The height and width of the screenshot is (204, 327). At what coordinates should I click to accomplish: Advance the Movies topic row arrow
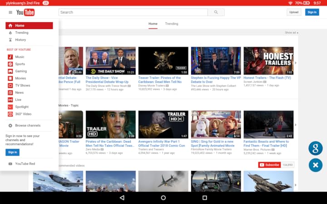295,125
